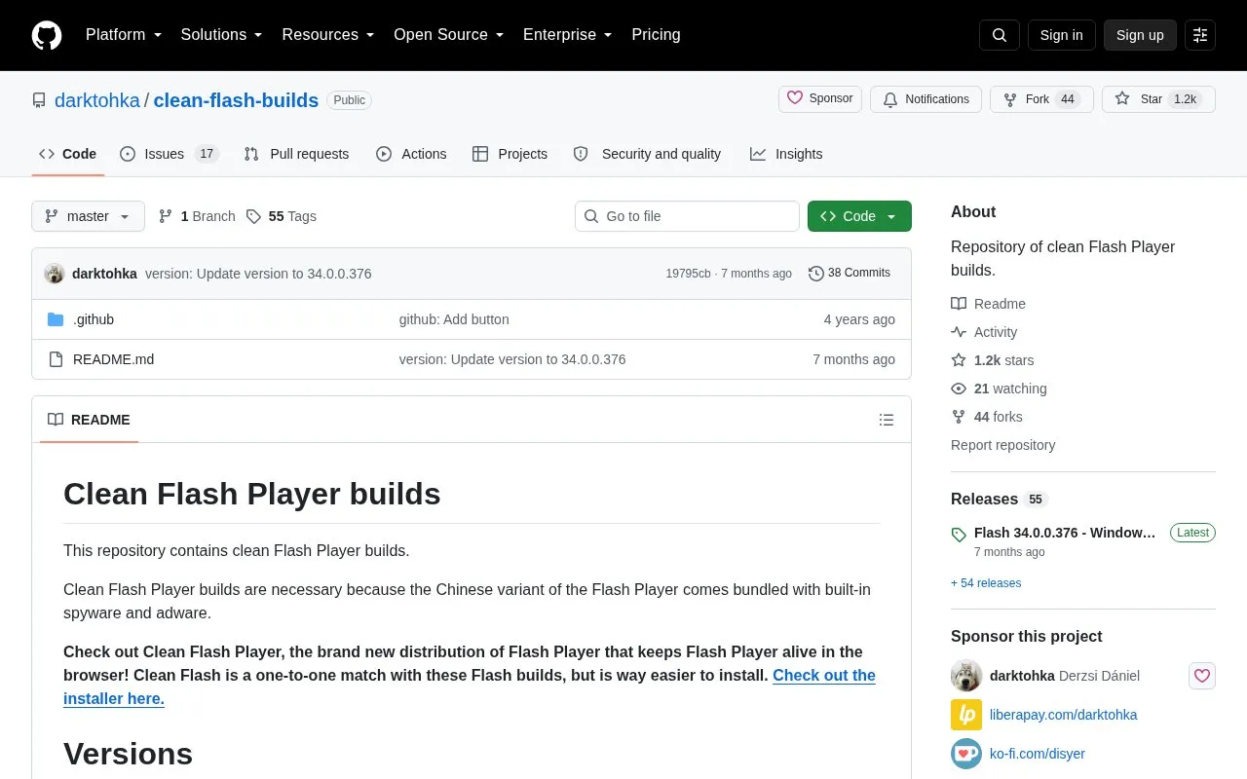Open the Activity link in About

(984, 332)
